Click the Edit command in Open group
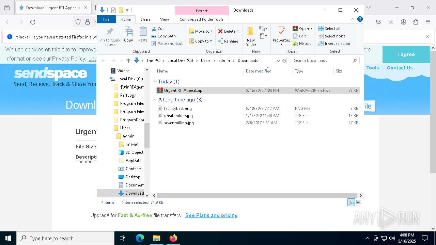 click(299, 36)
